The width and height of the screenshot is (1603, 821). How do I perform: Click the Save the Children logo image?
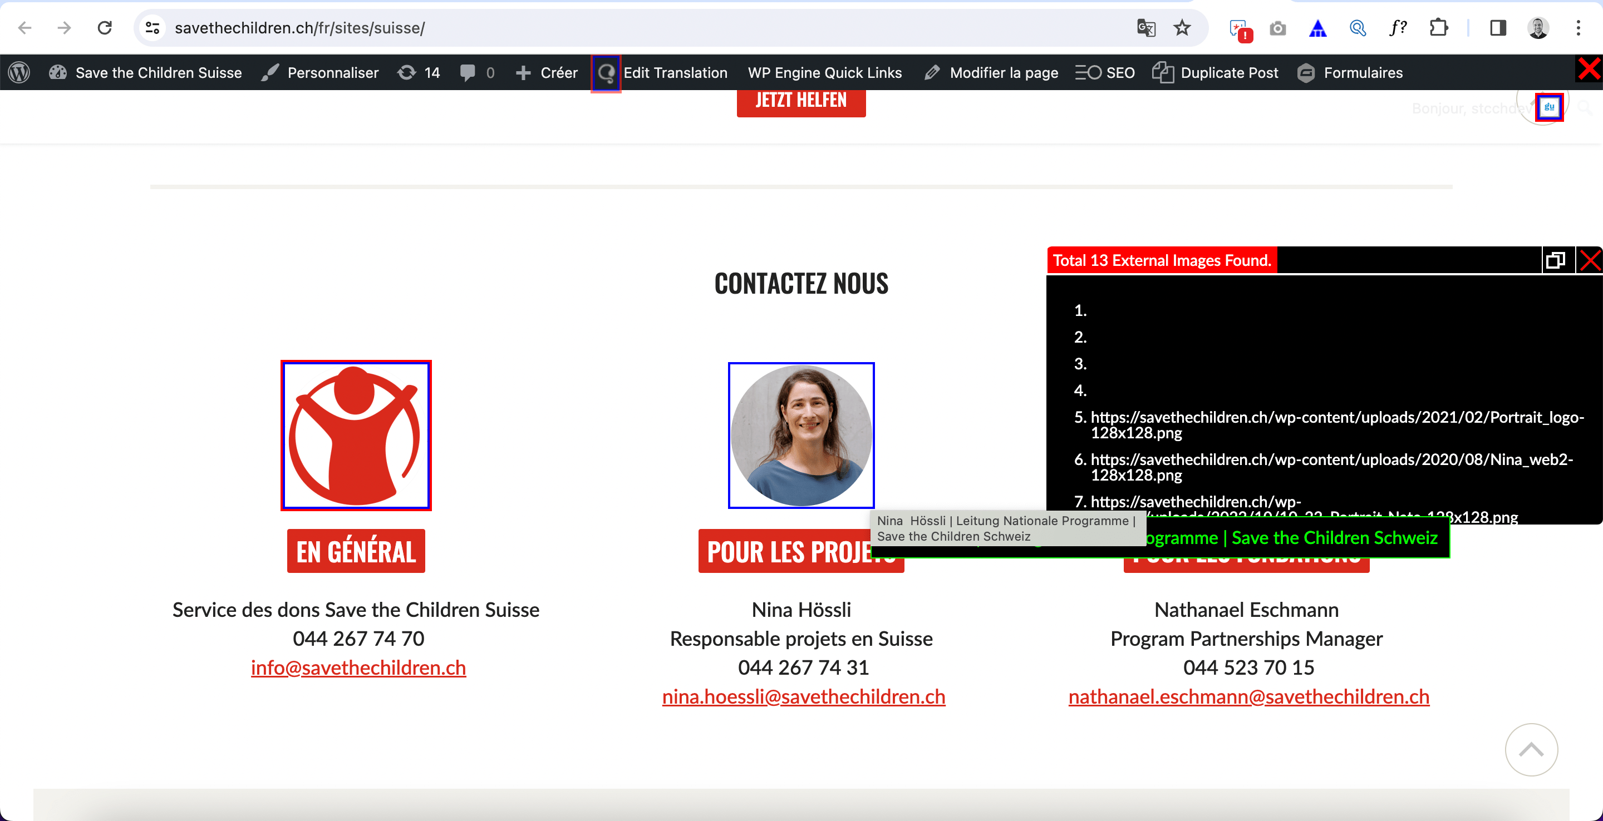point(356,436)
